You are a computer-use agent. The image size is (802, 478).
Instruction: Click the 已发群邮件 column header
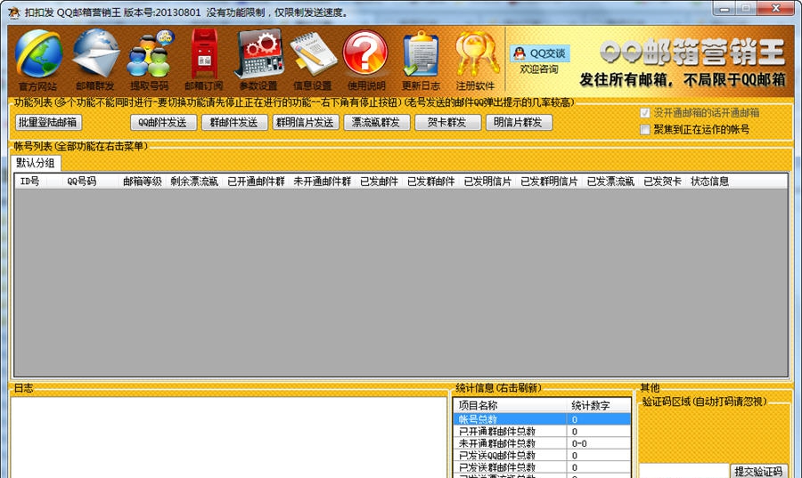pyautogui.click(x=431, y=182)
